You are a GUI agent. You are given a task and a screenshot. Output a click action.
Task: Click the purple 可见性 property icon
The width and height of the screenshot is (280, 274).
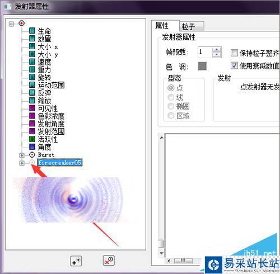32,108
